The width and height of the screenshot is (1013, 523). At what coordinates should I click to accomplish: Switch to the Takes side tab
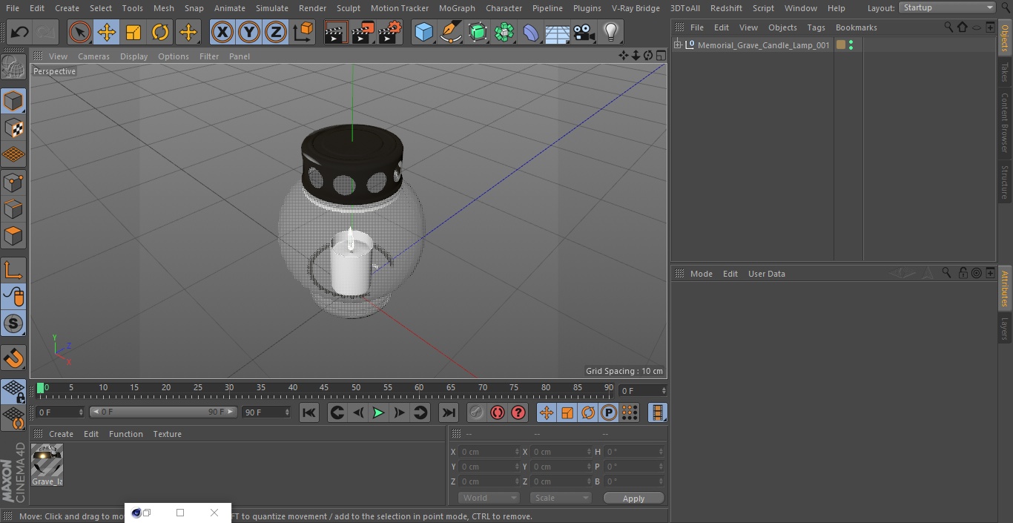point(1005,72)
